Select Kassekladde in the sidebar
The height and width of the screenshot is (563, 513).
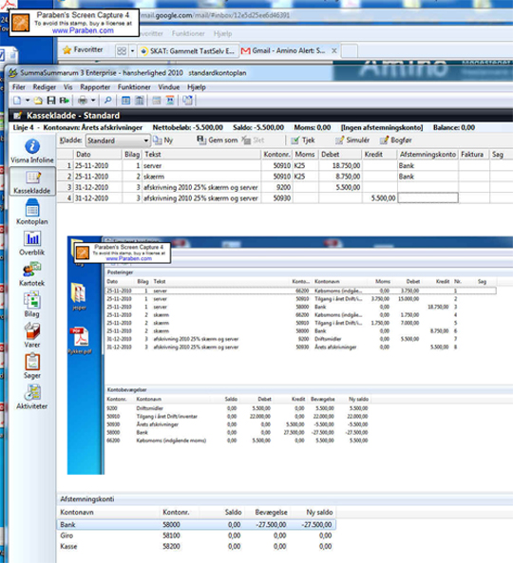pos(32,182)
